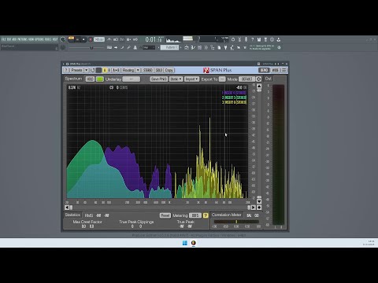Click the question mark help icon in FL toolbar
The width and height of the screenshot is (378, 283).
coord(252,39)
